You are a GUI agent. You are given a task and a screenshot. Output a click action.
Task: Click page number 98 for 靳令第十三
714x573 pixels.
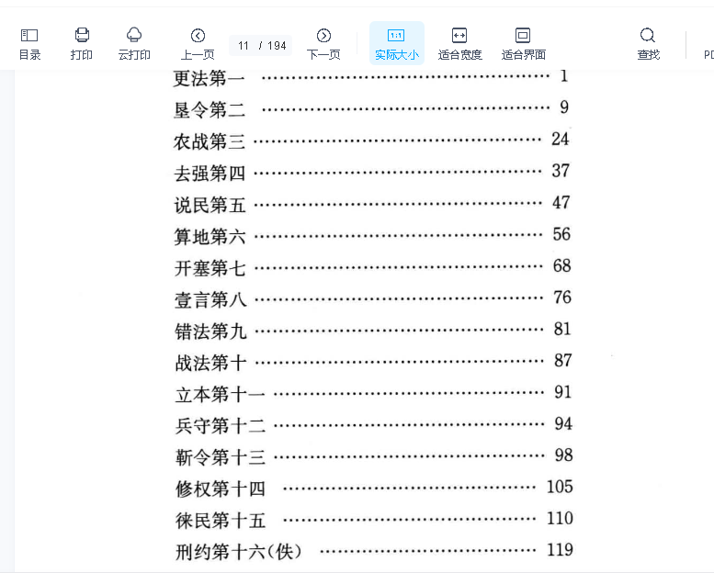coord(563,455)
